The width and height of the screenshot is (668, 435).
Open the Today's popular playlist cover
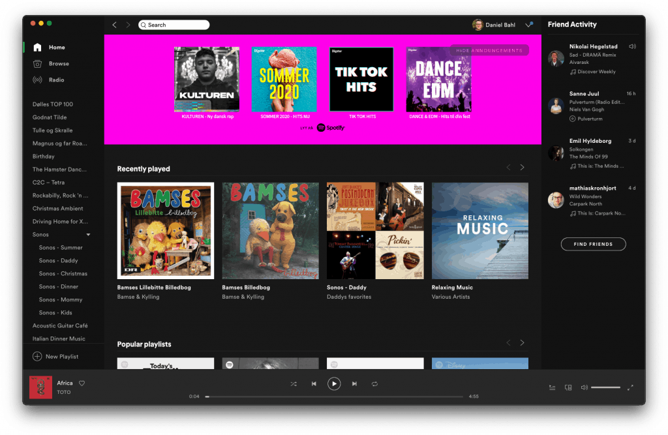(x=166, y=363)
